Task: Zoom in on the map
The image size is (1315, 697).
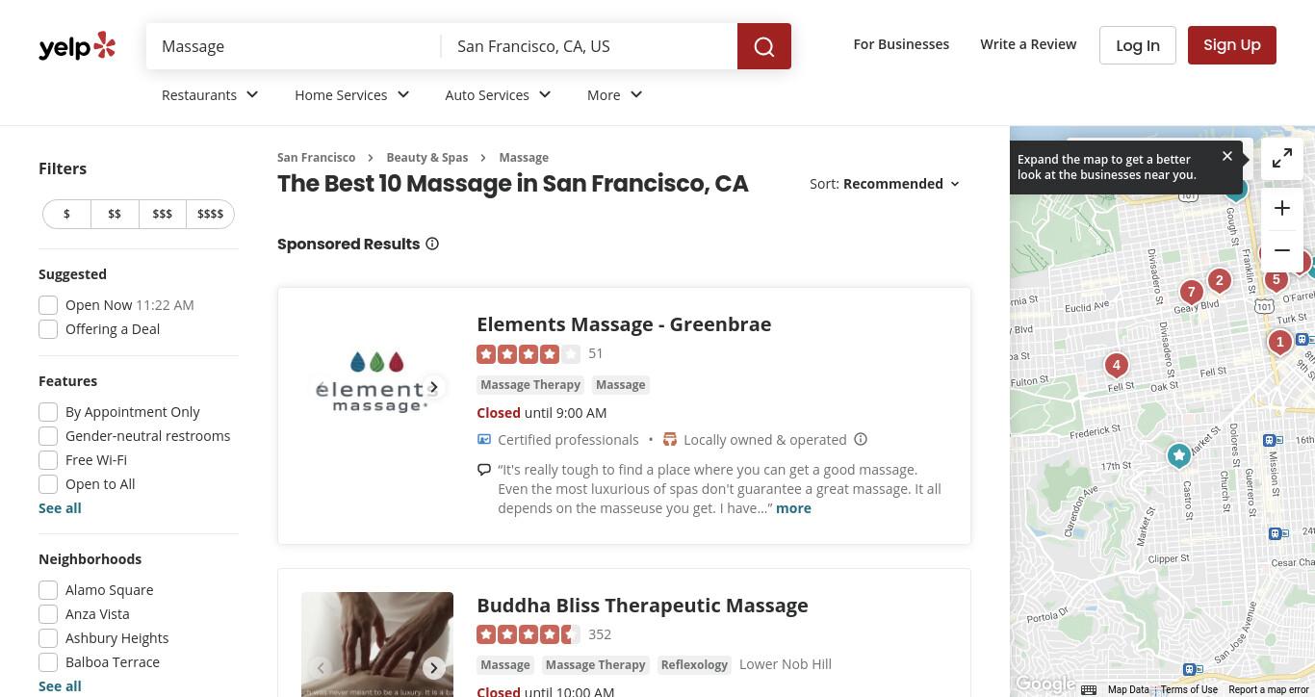Action: click(x=1282, y=208)
